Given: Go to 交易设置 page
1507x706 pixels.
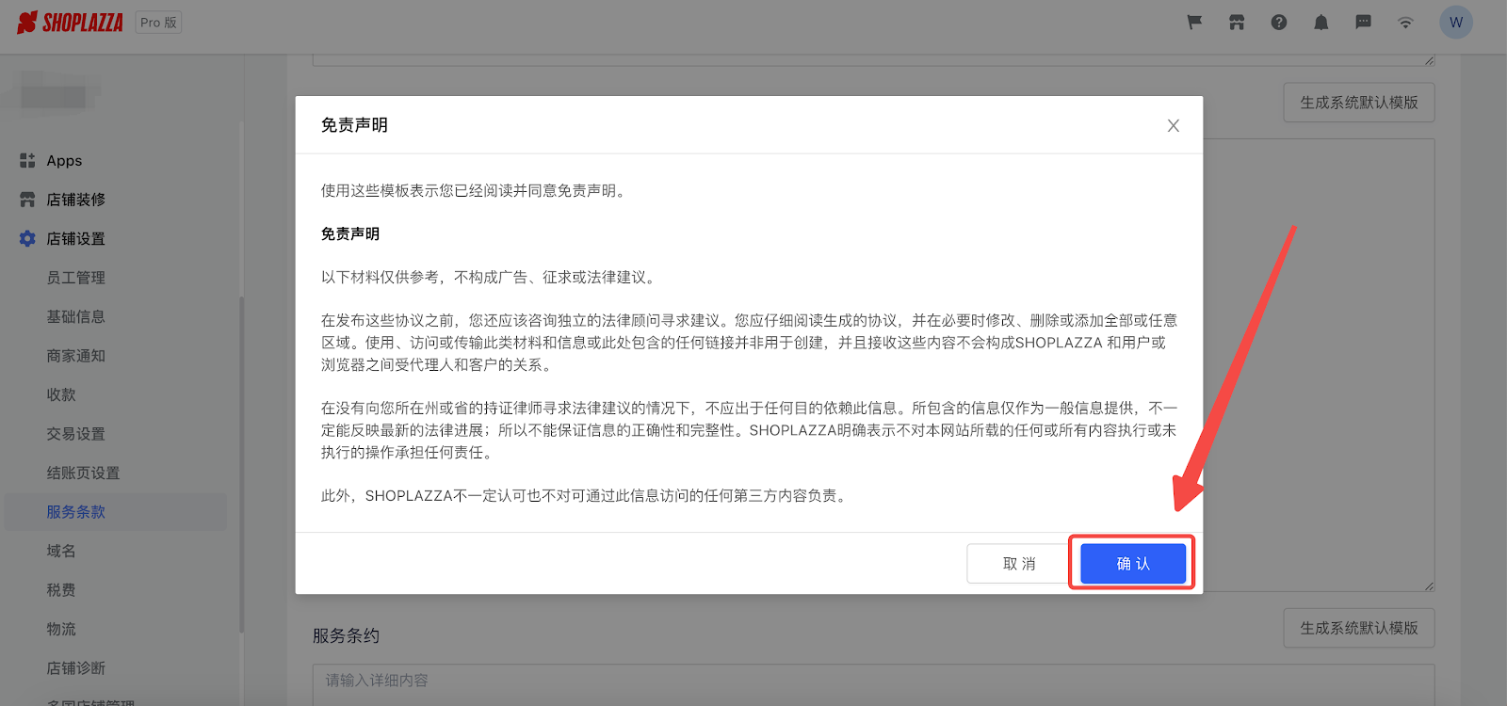Looking at the screenshot, I should (76, 434).
